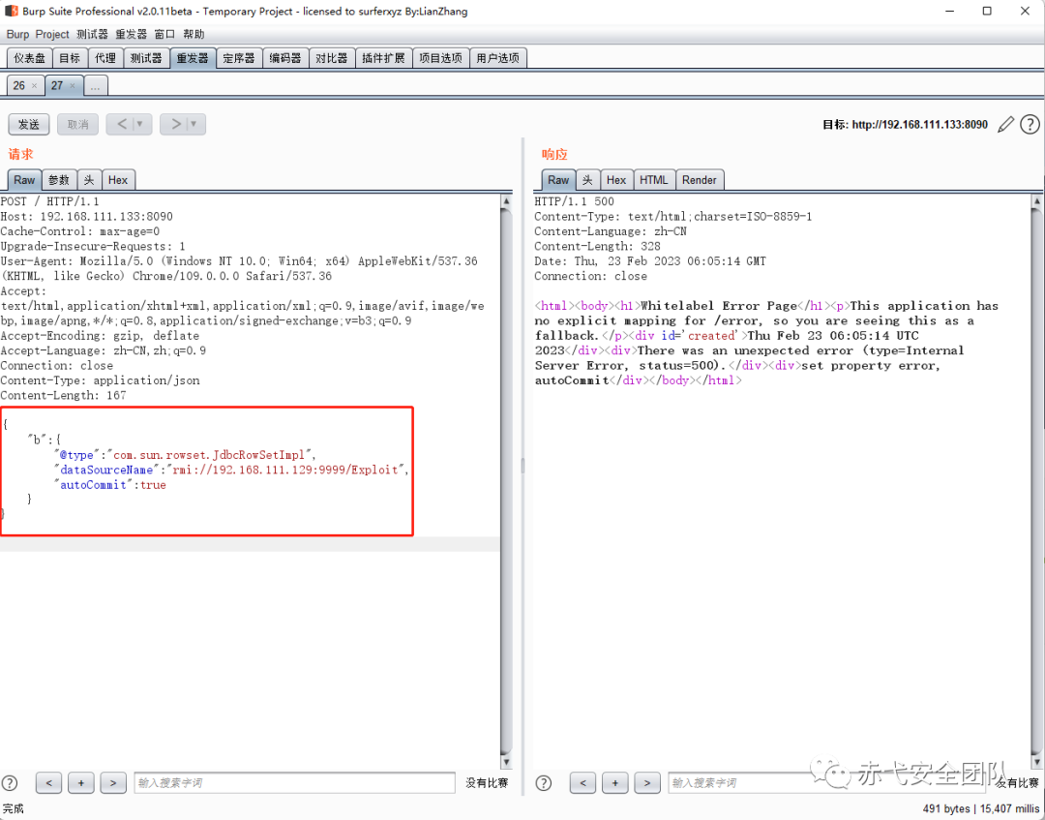Open the 测试器 menu in menu bar
This screenshot has width=1045, height=820.
coord(92,34)
